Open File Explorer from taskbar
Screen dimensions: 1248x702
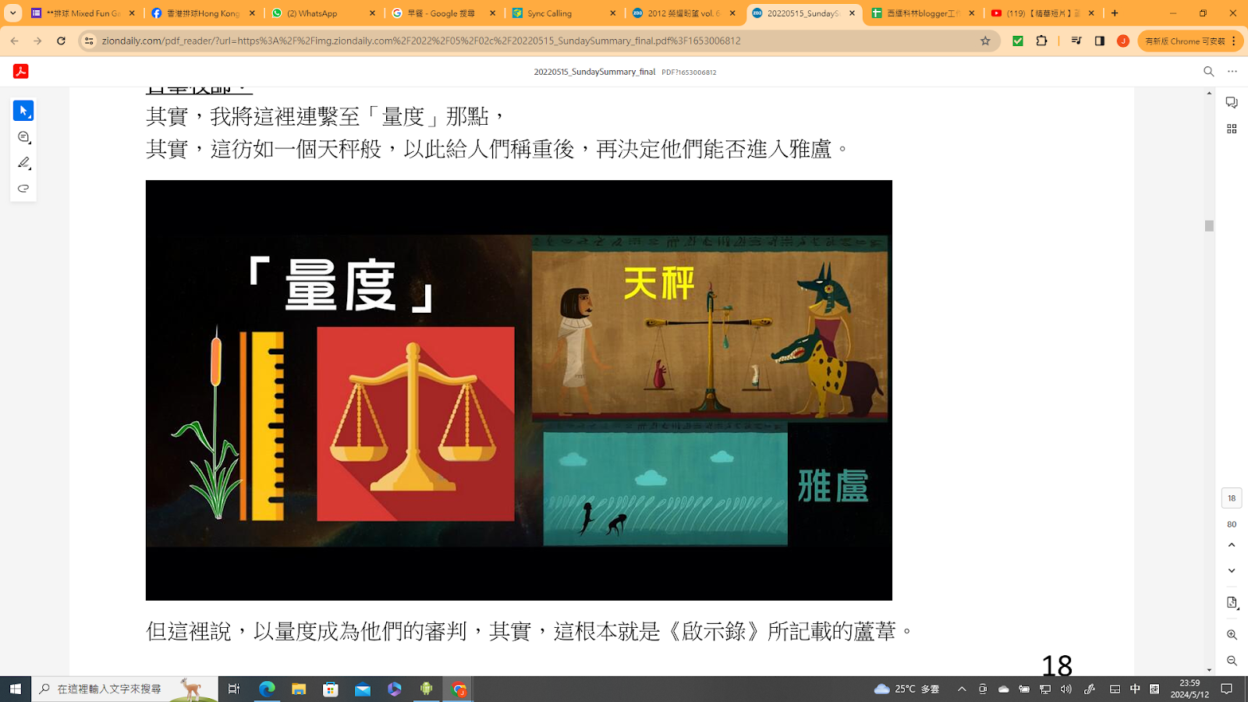(x=299, y=689)
